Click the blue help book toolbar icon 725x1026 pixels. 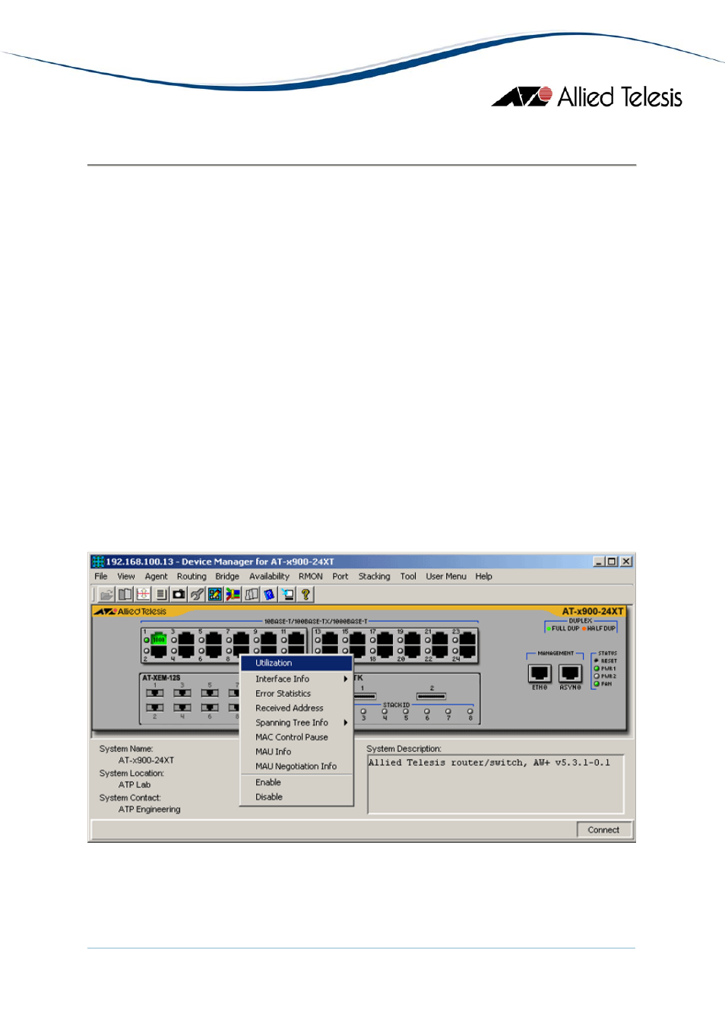point(269,594)
